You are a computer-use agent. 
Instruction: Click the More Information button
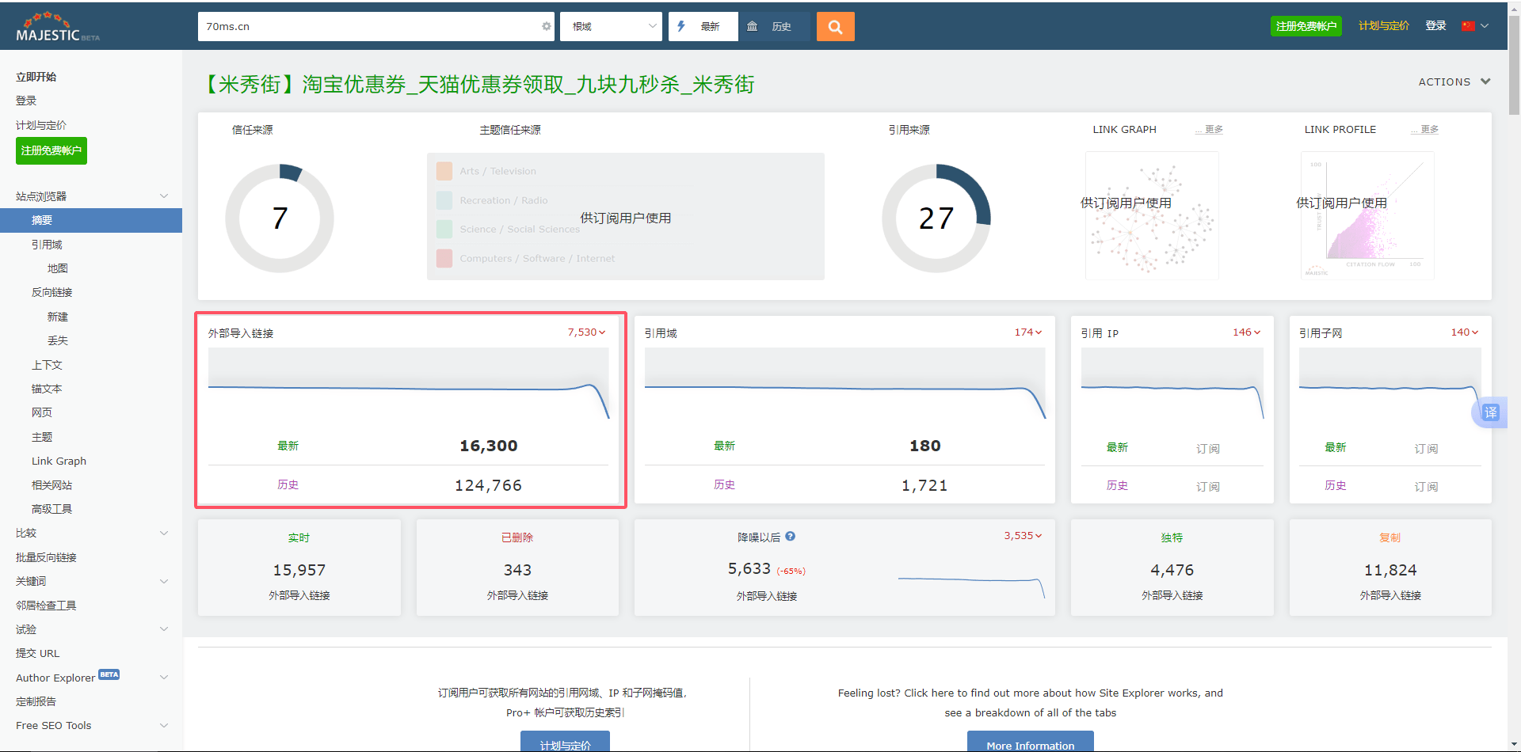pyautogui.click(x=1030, y=742)
